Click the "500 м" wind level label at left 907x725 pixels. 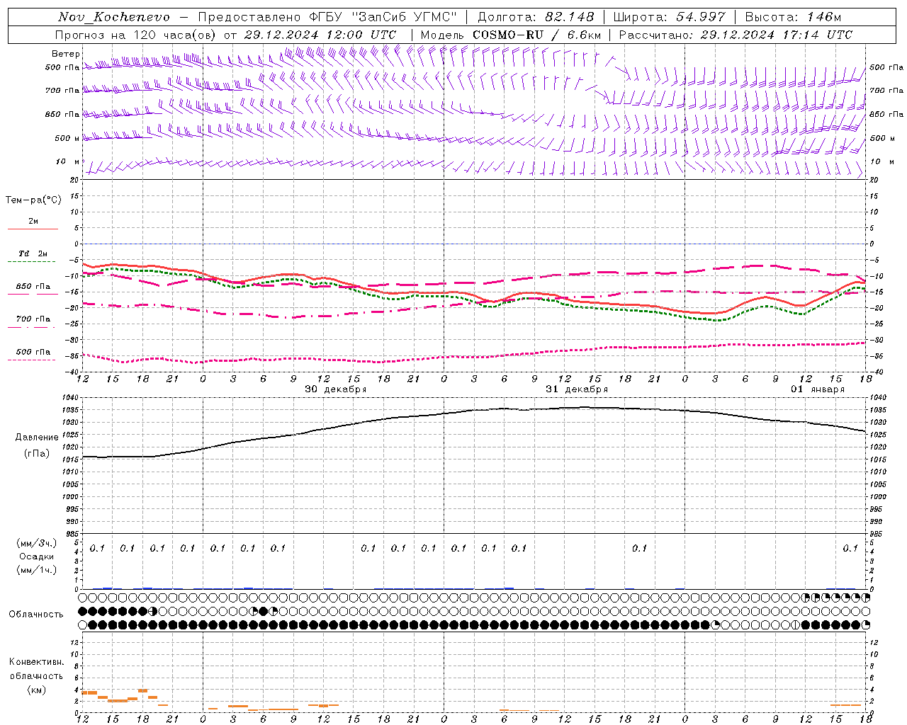[x=67, y=138]
